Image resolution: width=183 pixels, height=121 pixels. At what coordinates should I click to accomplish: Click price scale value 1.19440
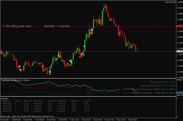coord(180,66)
